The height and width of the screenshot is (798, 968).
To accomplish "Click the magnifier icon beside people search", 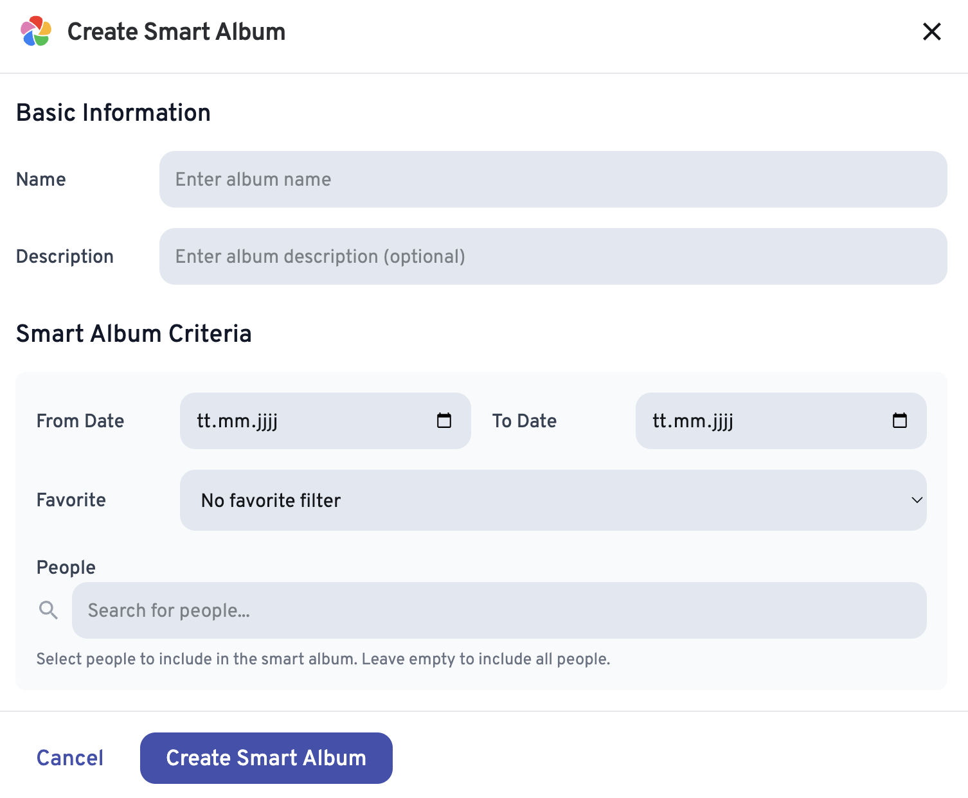I will (x=48, y=610).
